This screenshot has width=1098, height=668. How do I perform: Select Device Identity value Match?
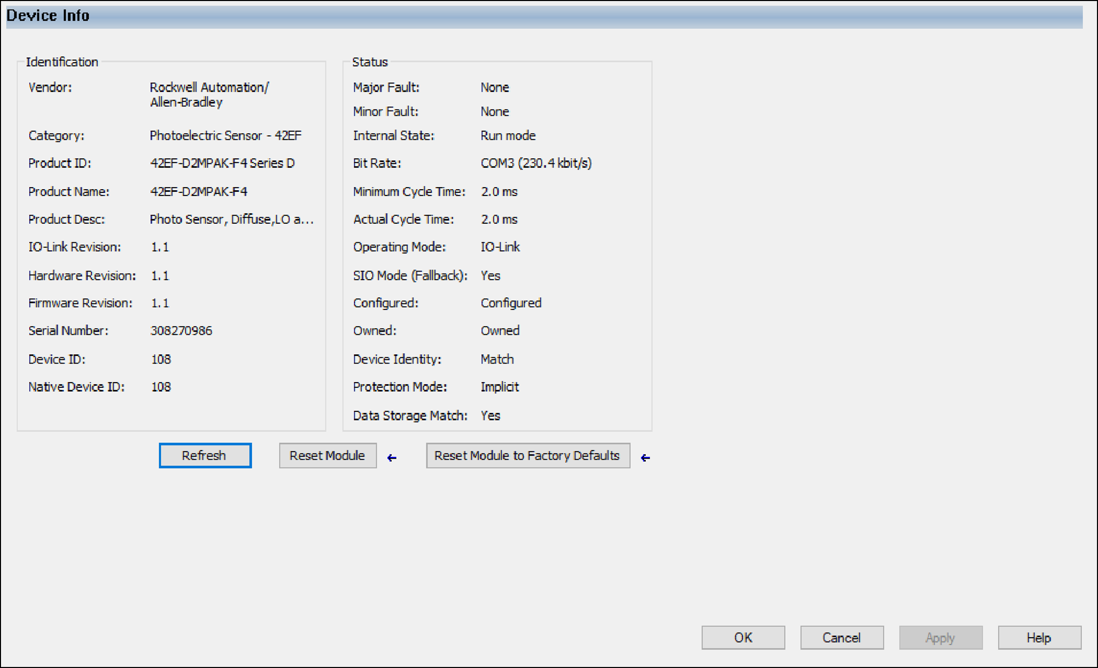[x=497, y=359]
